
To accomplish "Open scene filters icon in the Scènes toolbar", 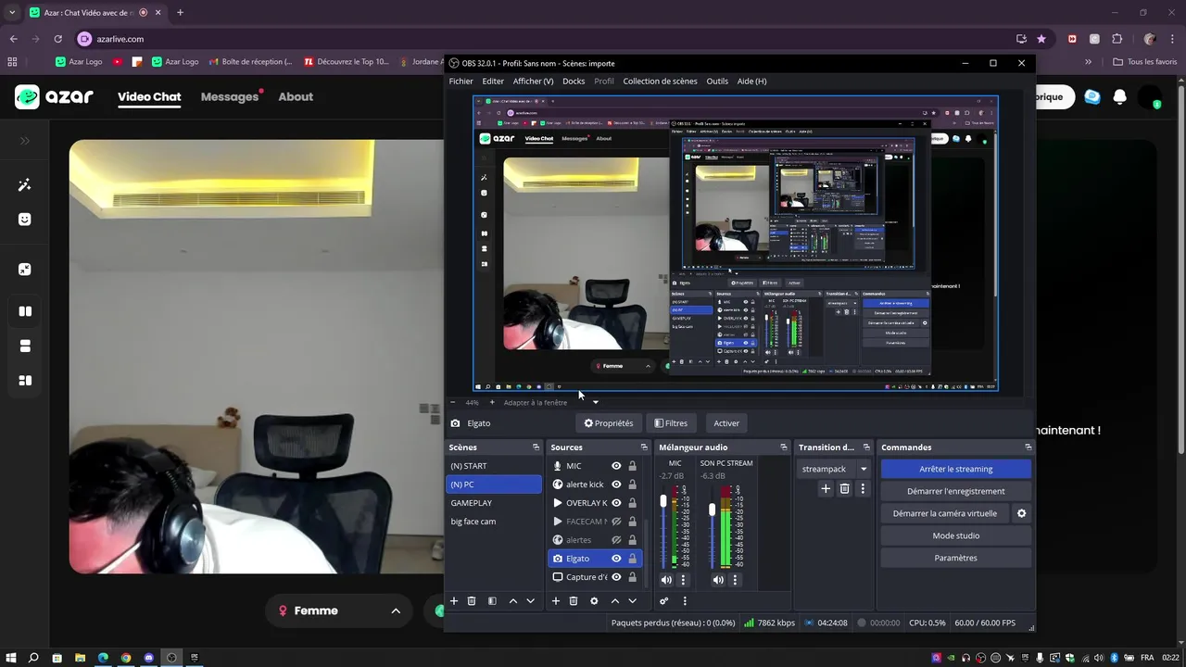I will 492,601.
